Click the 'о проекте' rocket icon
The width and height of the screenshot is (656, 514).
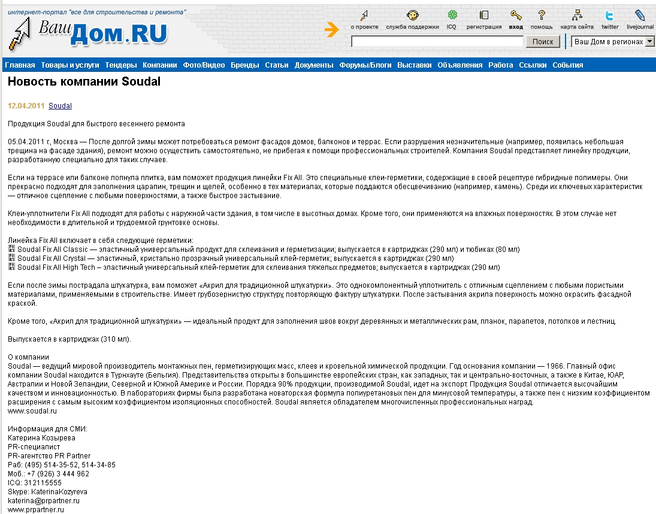[x=364, y=16]
